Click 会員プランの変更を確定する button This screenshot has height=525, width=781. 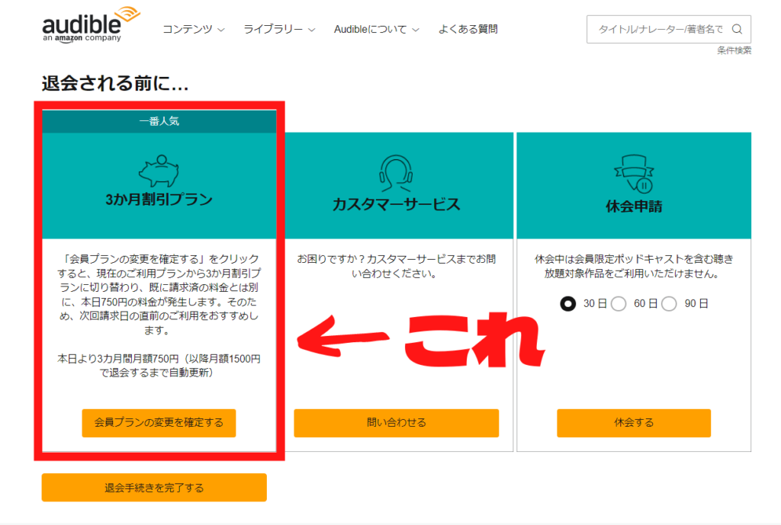coord(159,423)
